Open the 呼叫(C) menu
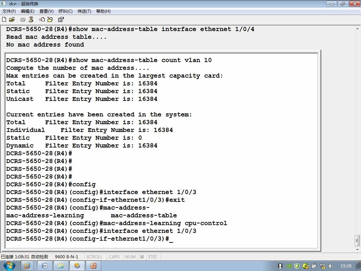This screenshot has width=361, height=271. [x=65, y=11]
